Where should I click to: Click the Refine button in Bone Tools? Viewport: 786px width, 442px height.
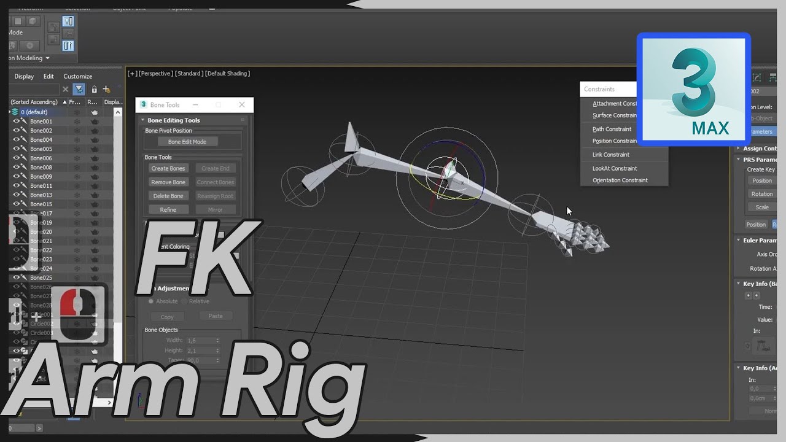(x=168, y=210)
